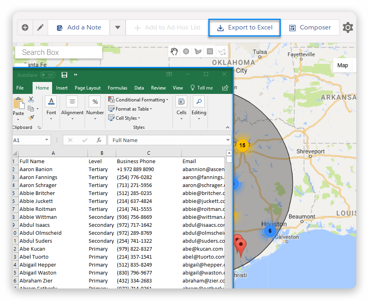Expand Format as Table dropdown
369x300 pixels.
point(151,109)
